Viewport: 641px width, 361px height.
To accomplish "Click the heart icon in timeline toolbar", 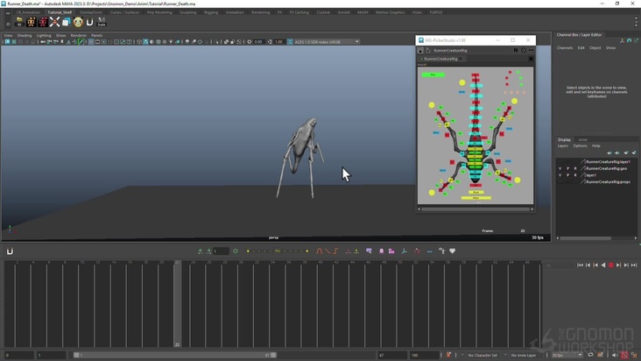I will (x=453, y=251).
